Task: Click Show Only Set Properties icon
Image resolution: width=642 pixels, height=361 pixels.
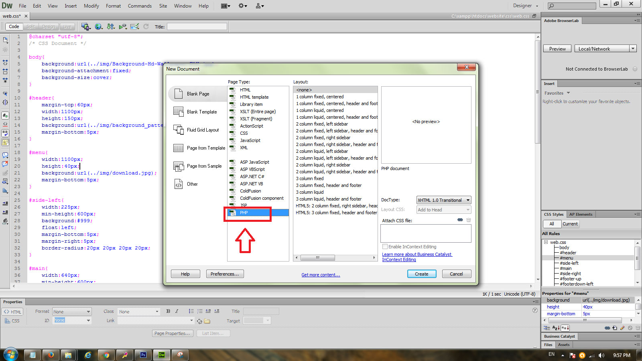Action: tap(565, 328)
